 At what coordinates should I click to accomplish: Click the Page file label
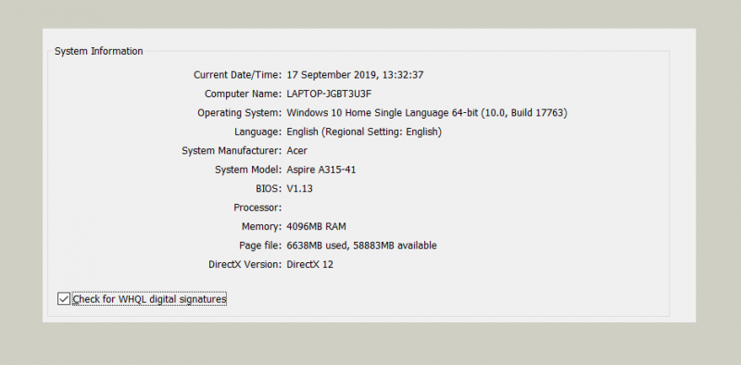(x=260, y=245)
